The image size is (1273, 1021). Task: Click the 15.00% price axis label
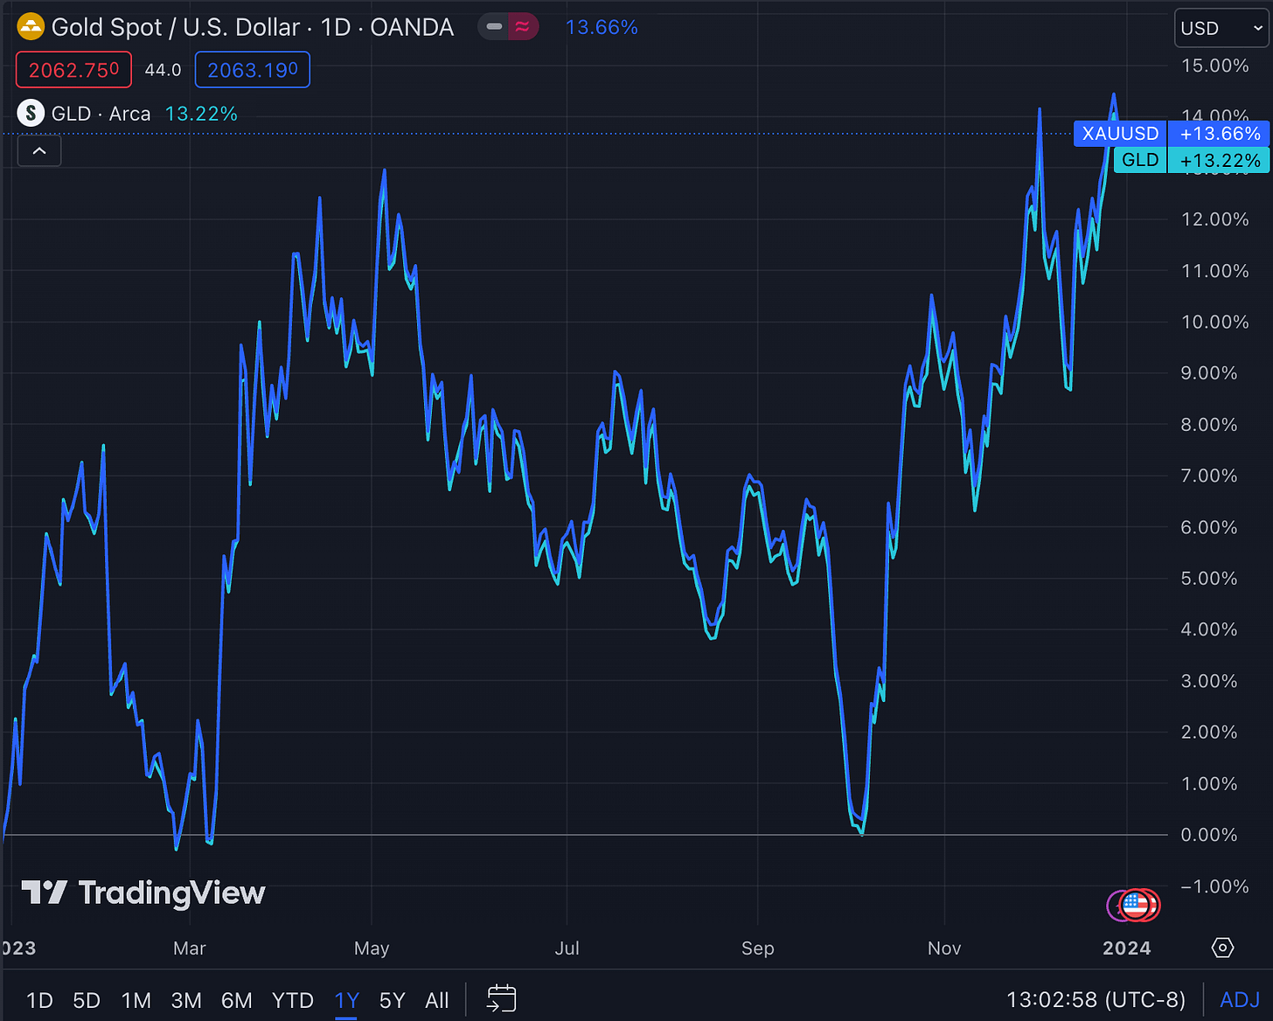pos(1214,66)
